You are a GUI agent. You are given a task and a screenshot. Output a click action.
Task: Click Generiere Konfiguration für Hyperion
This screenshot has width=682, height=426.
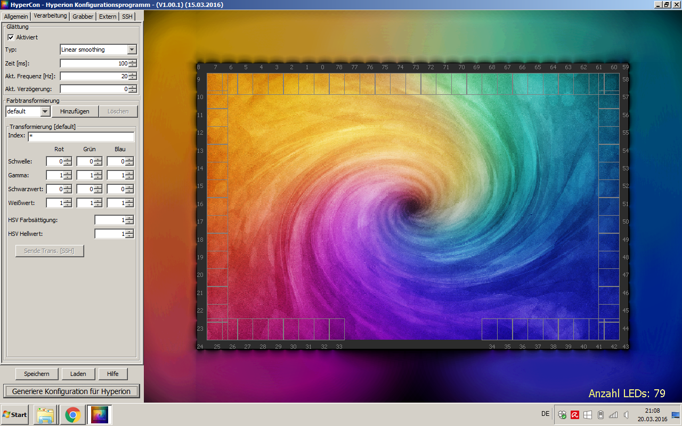tap(71, 391)
